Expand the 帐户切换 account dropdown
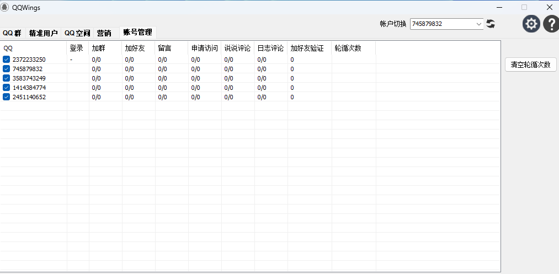This screenshot has height=274, width=559. [x=478, y=24]
